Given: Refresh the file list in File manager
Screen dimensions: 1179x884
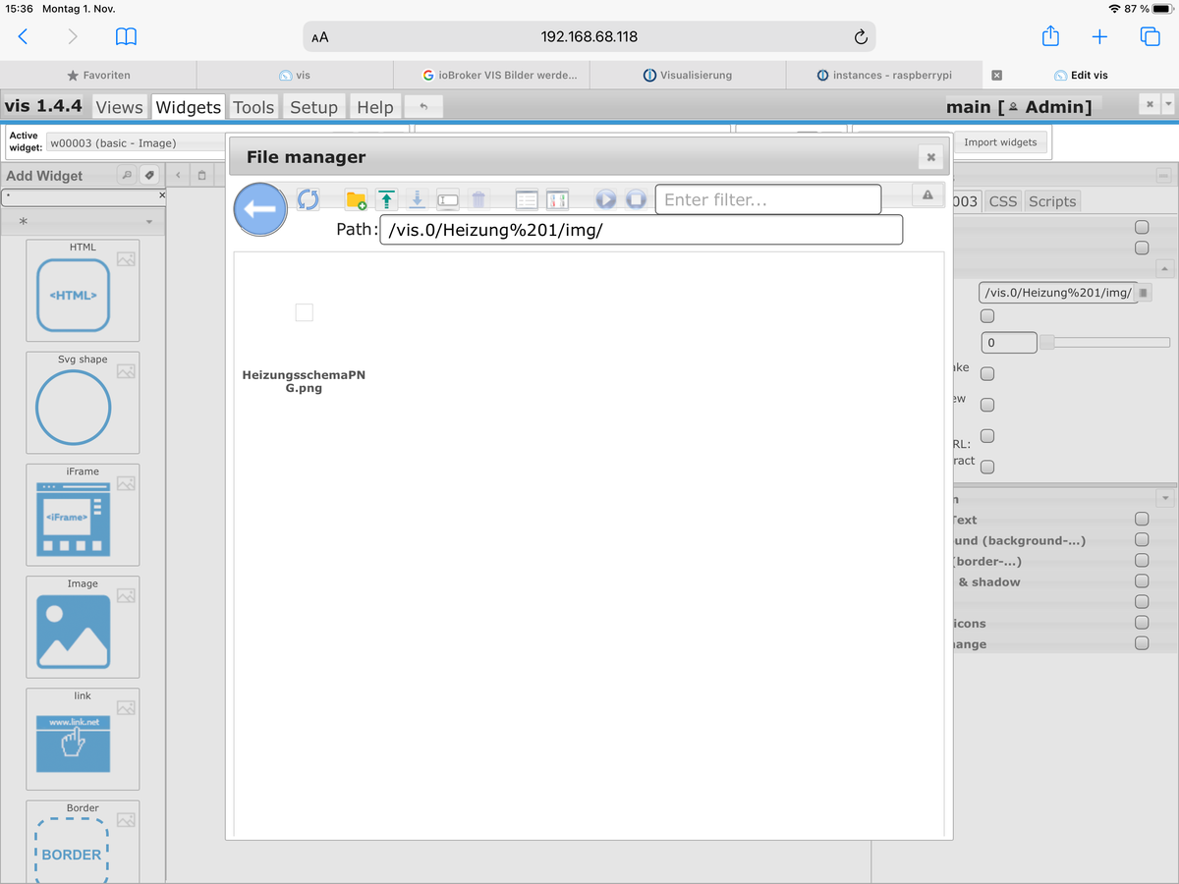Looking at the screenshot, I should pyautogui.click(x=309, y=199).
